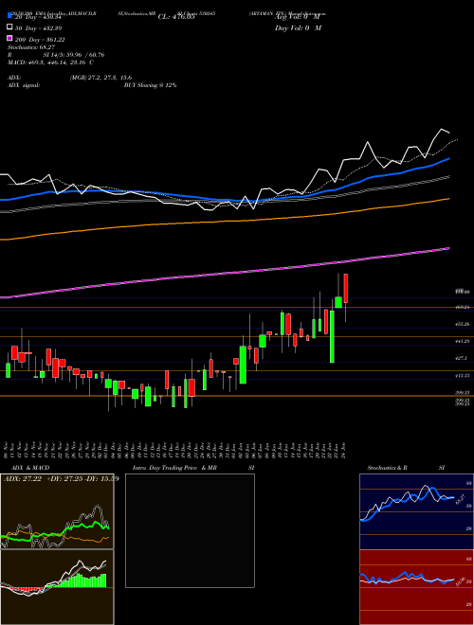Viewport: 474px width, 625px height.
Task: Click the last red candlestick on the chart
Action: pyautogui.click(x=346, y=289)
